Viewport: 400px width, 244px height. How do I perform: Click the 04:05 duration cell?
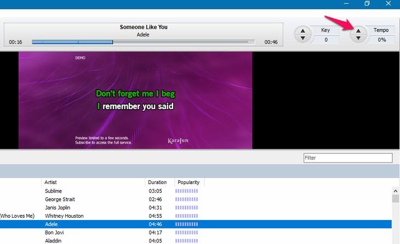(x=155, y=240)
